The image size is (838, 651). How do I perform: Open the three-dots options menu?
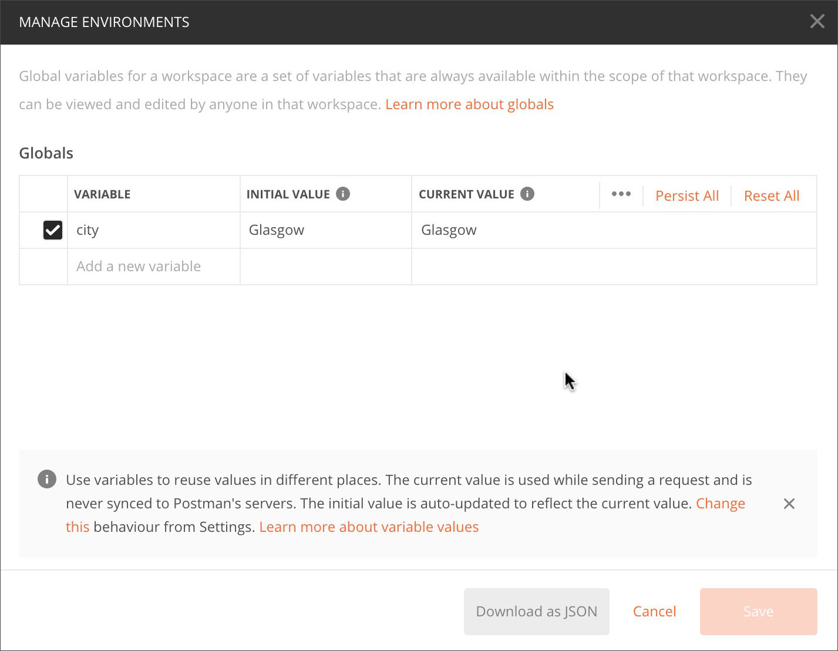coord(621,194)
